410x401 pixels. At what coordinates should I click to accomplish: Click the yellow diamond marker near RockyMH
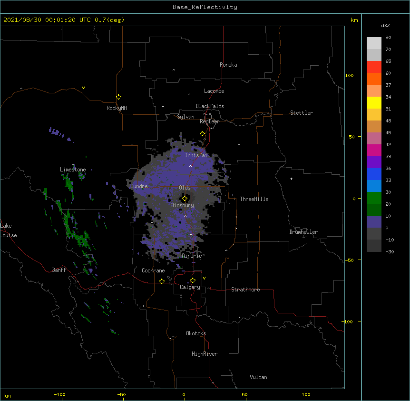pyautogui.click(x=119, y=97)
